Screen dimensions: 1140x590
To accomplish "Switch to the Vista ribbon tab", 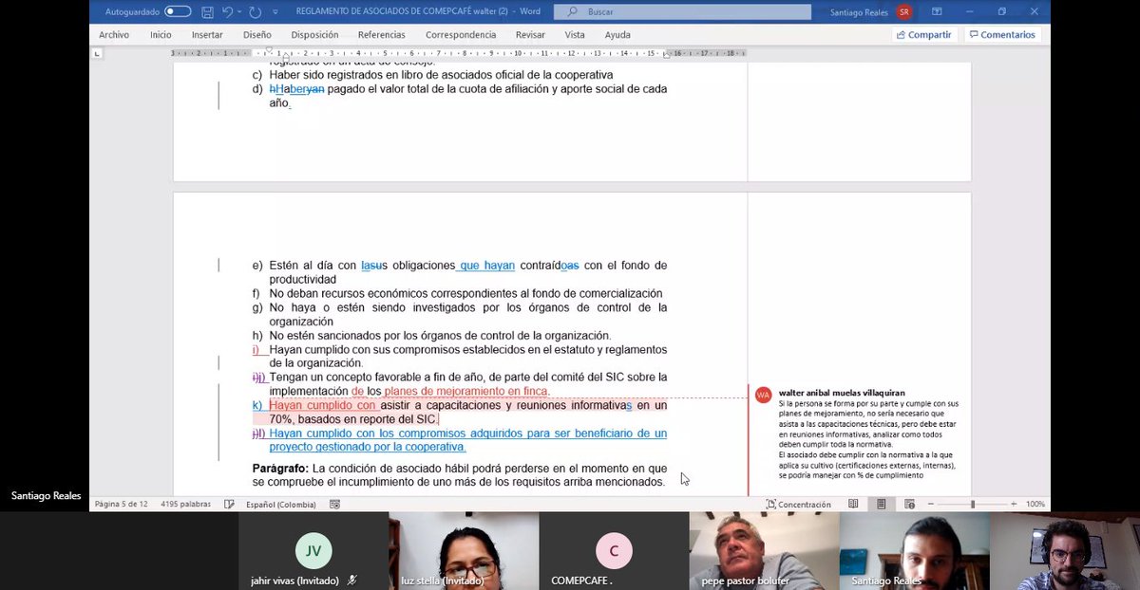I will (x=575, y=35).
